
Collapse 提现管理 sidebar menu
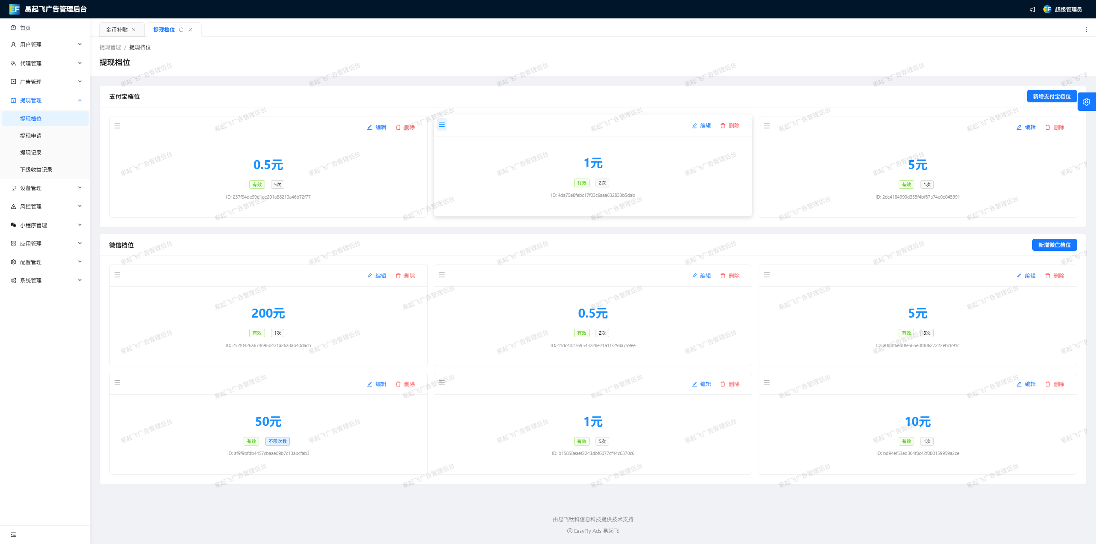(x=45, y=100)
